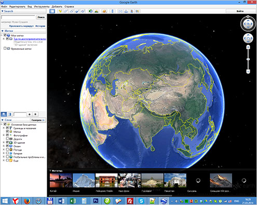Viewport: 257px width, 205px height.
Task: Click the email toolbar icon
Action: click(x=120, y=11)
